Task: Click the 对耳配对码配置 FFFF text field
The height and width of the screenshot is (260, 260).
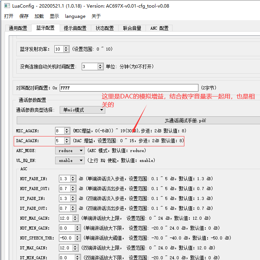Action: click(x=129, y=88)
